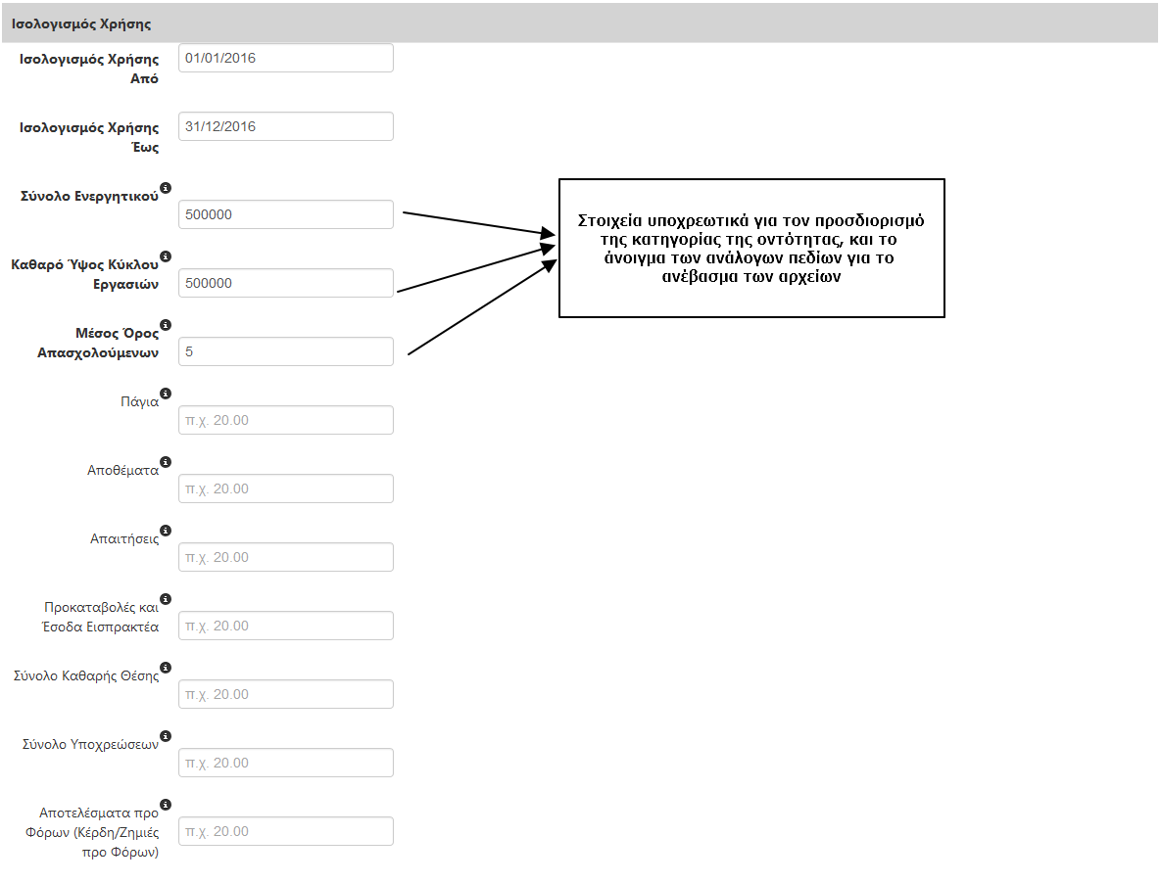This screenshot has height=883, width=1161.
Task: Click info icon for Αποτελέσματα προ Φόρων
Action: pos(165,804)
